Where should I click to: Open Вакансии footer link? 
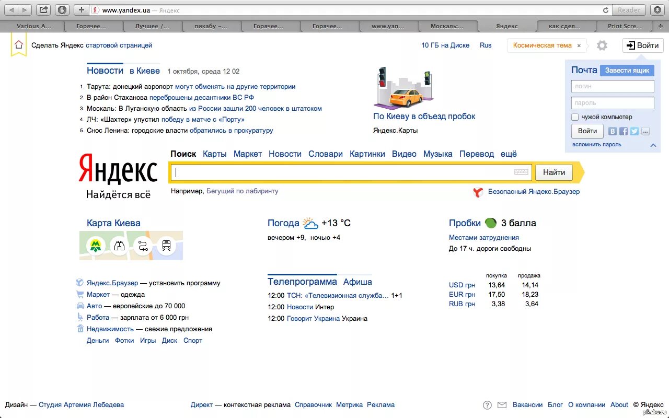[527, 405]
